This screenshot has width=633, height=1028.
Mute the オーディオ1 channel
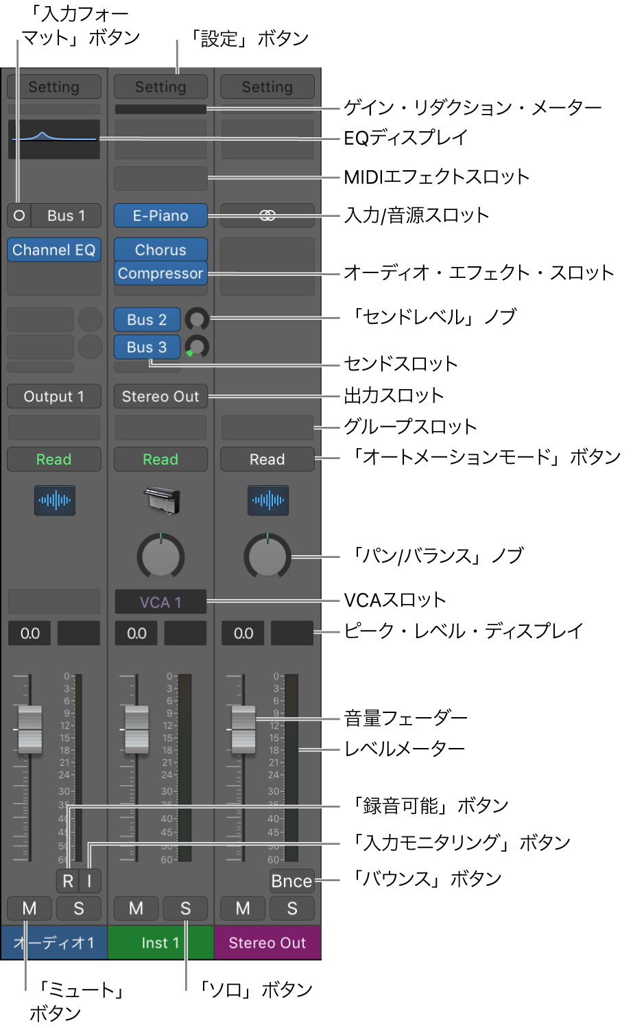[29, 909]
